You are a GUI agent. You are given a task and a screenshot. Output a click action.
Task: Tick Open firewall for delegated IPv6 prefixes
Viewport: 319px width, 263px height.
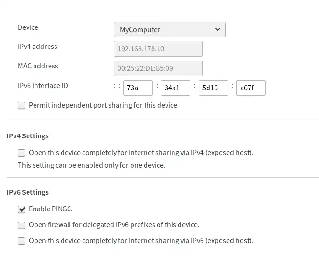[21, 225]
